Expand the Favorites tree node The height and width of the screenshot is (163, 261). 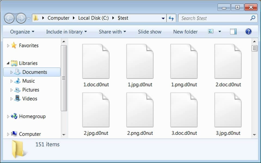point(8,46)
